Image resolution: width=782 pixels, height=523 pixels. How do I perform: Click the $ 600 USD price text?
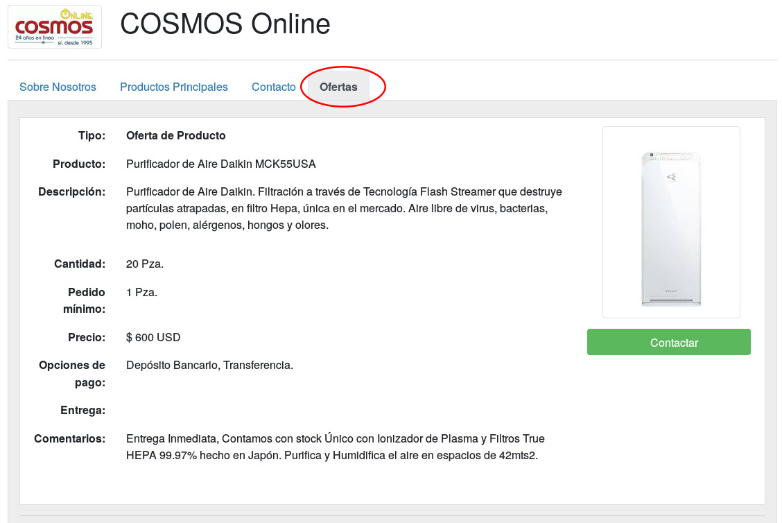153,337
